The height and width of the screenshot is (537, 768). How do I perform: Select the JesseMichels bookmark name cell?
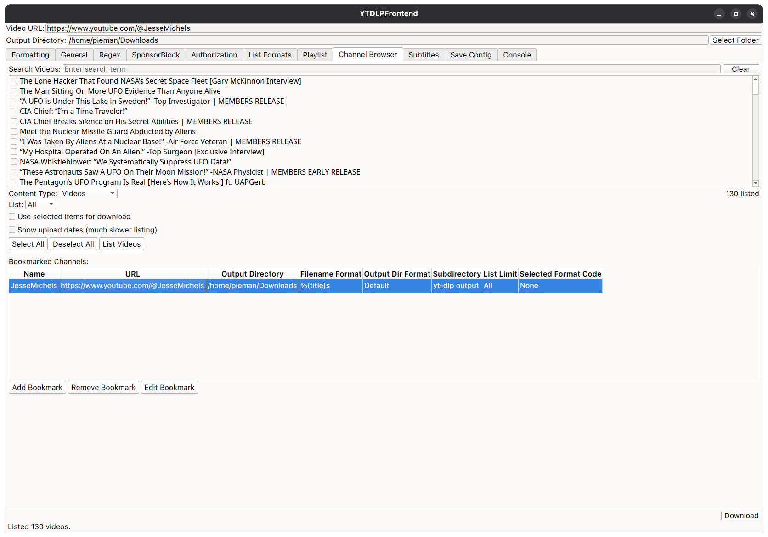(x=34, y=286)
